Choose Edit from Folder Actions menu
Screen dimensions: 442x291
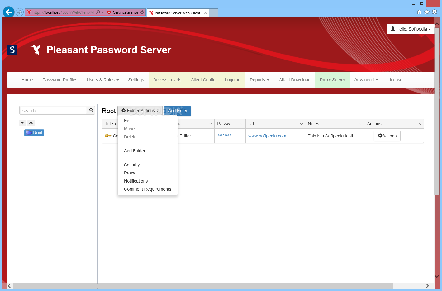128,121
